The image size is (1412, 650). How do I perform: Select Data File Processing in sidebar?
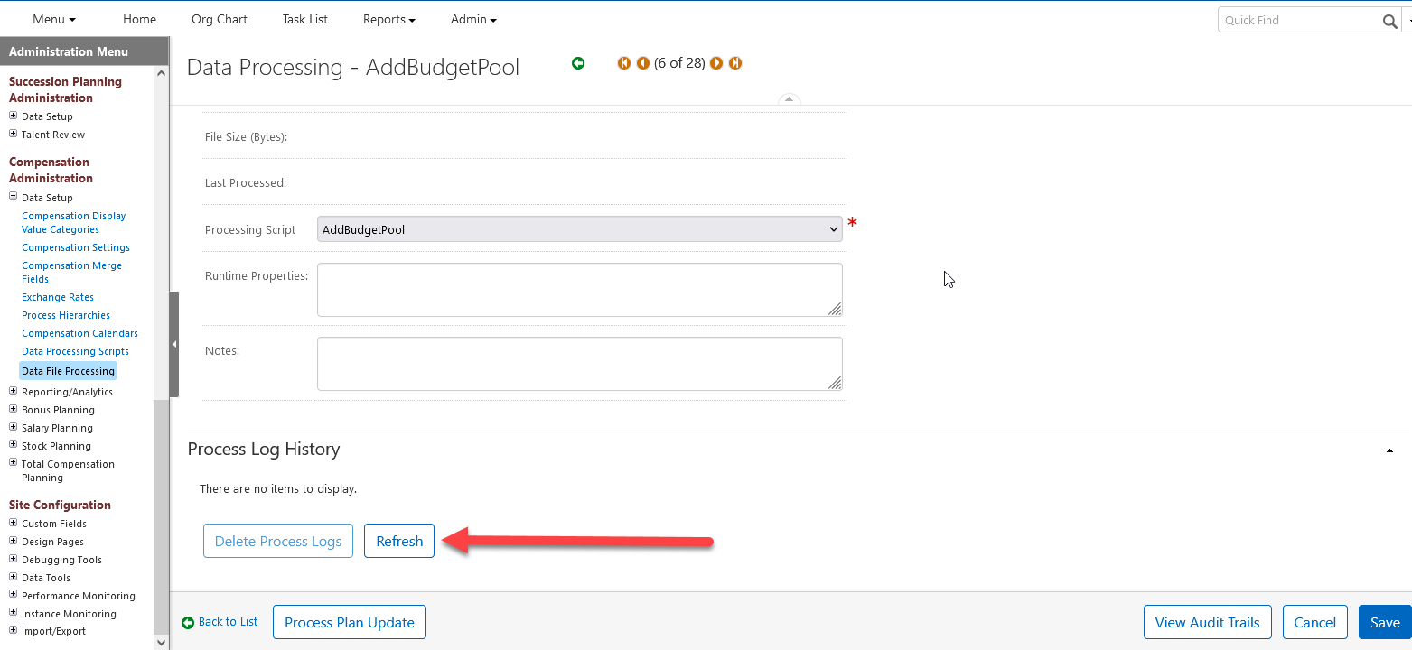(x=68, y=371)
